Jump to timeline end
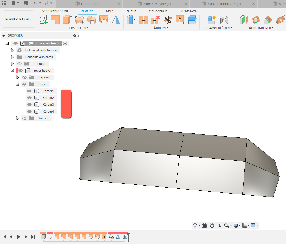Viewport: 286px width, 244px height. tap(33, 237)
